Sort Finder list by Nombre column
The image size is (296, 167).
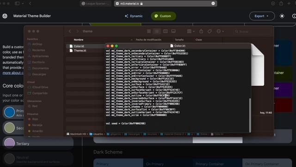[79, 40]
